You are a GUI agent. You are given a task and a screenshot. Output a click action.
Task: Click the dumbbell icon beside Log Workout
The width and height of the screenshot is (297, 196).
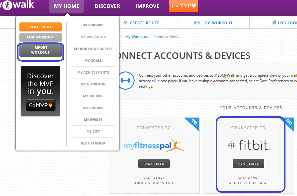[x=197, y=23]
